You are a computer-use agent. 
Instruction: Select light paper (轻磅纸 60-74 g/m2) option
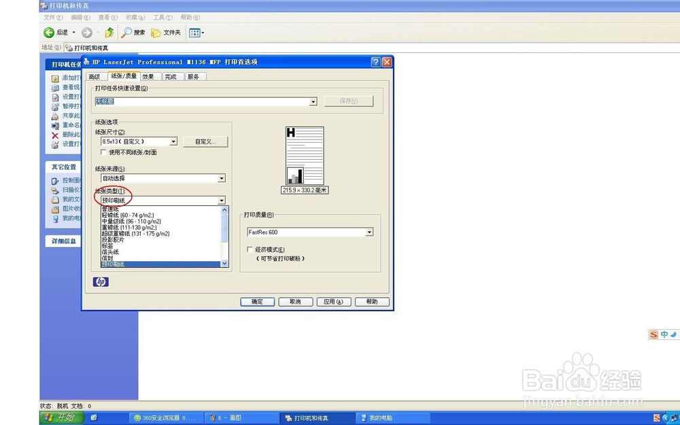[161, 215]
